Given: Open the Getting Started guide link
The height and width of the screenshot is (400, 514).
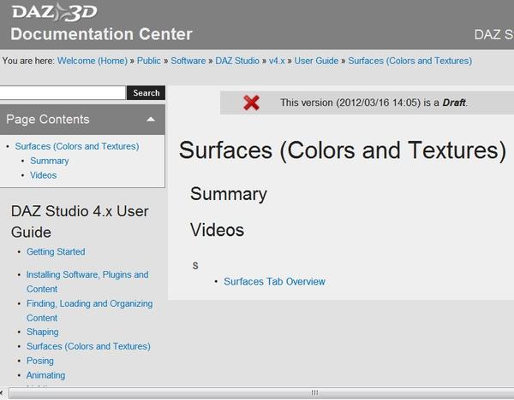Looking at the screenshot, I should [56, 251].
